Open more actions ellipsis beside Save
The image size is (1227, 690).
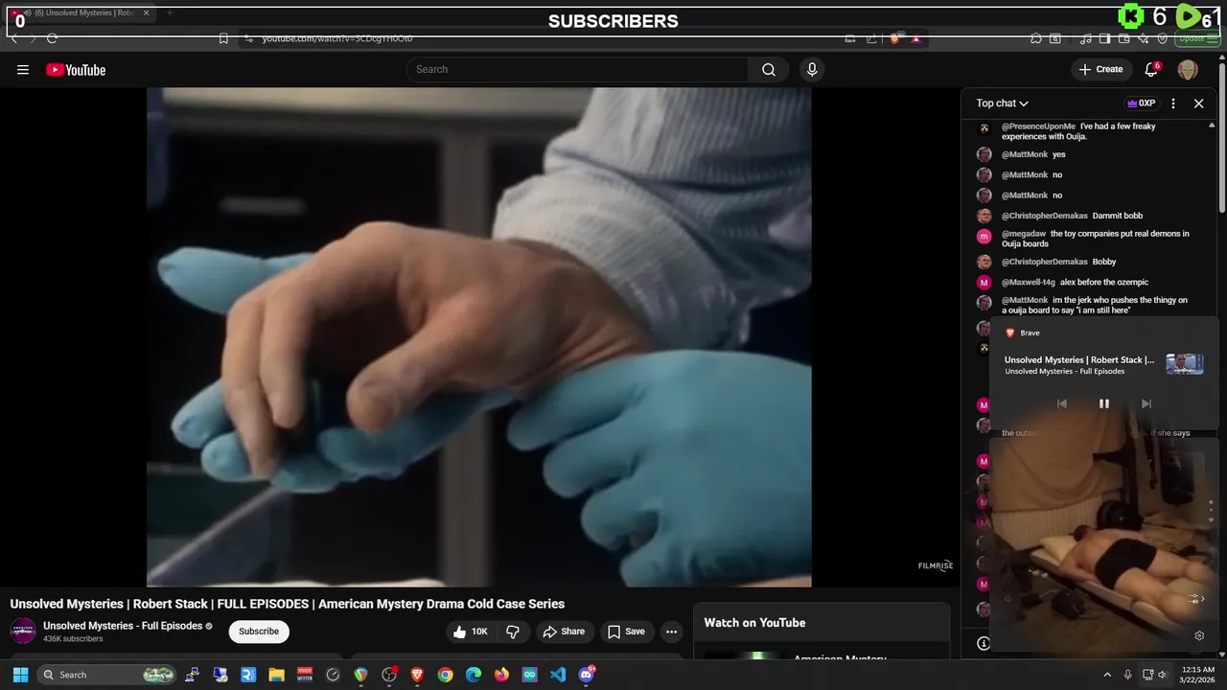671,632
